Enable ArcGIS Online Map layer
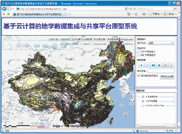The width and height of the screenshot is (182, 134). point(143,106)
